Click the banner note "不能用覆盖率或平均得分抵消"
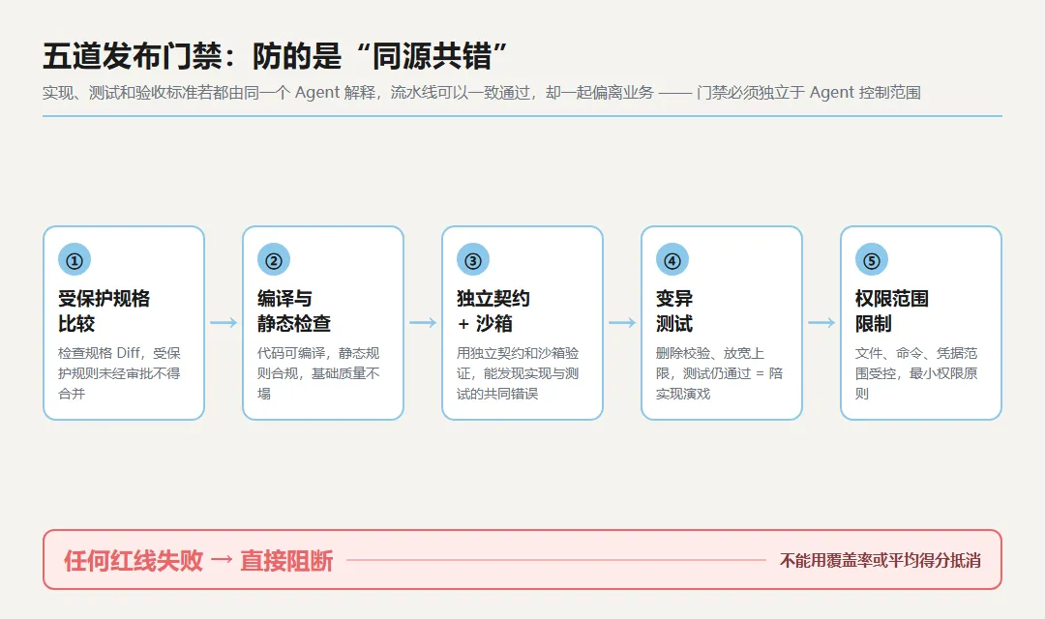 pyautogui.click(x=881, y=561)
